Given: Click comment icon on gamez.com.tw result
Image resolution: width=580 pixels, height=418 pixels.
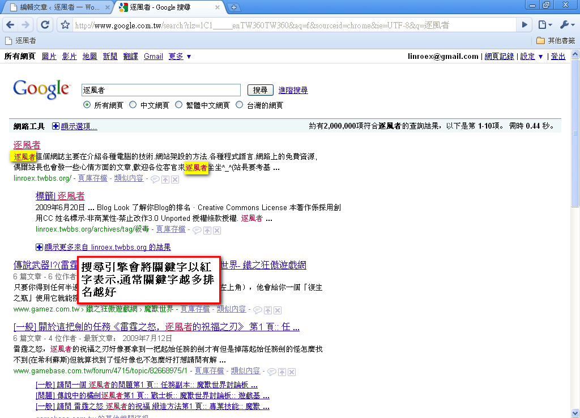Looking at the screenshot, I should pos(258,310).
